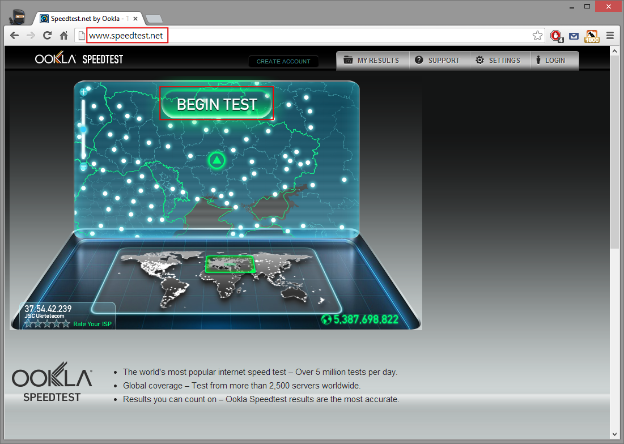This screenshot has height=444, width=624.
Task: Click the 5,387,698,822 tests counter
Action: click(366, 319)
